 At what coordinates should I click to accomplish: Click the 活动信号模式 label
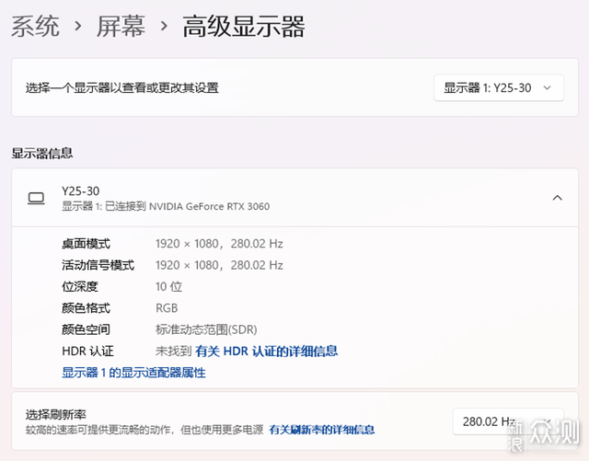98,265
